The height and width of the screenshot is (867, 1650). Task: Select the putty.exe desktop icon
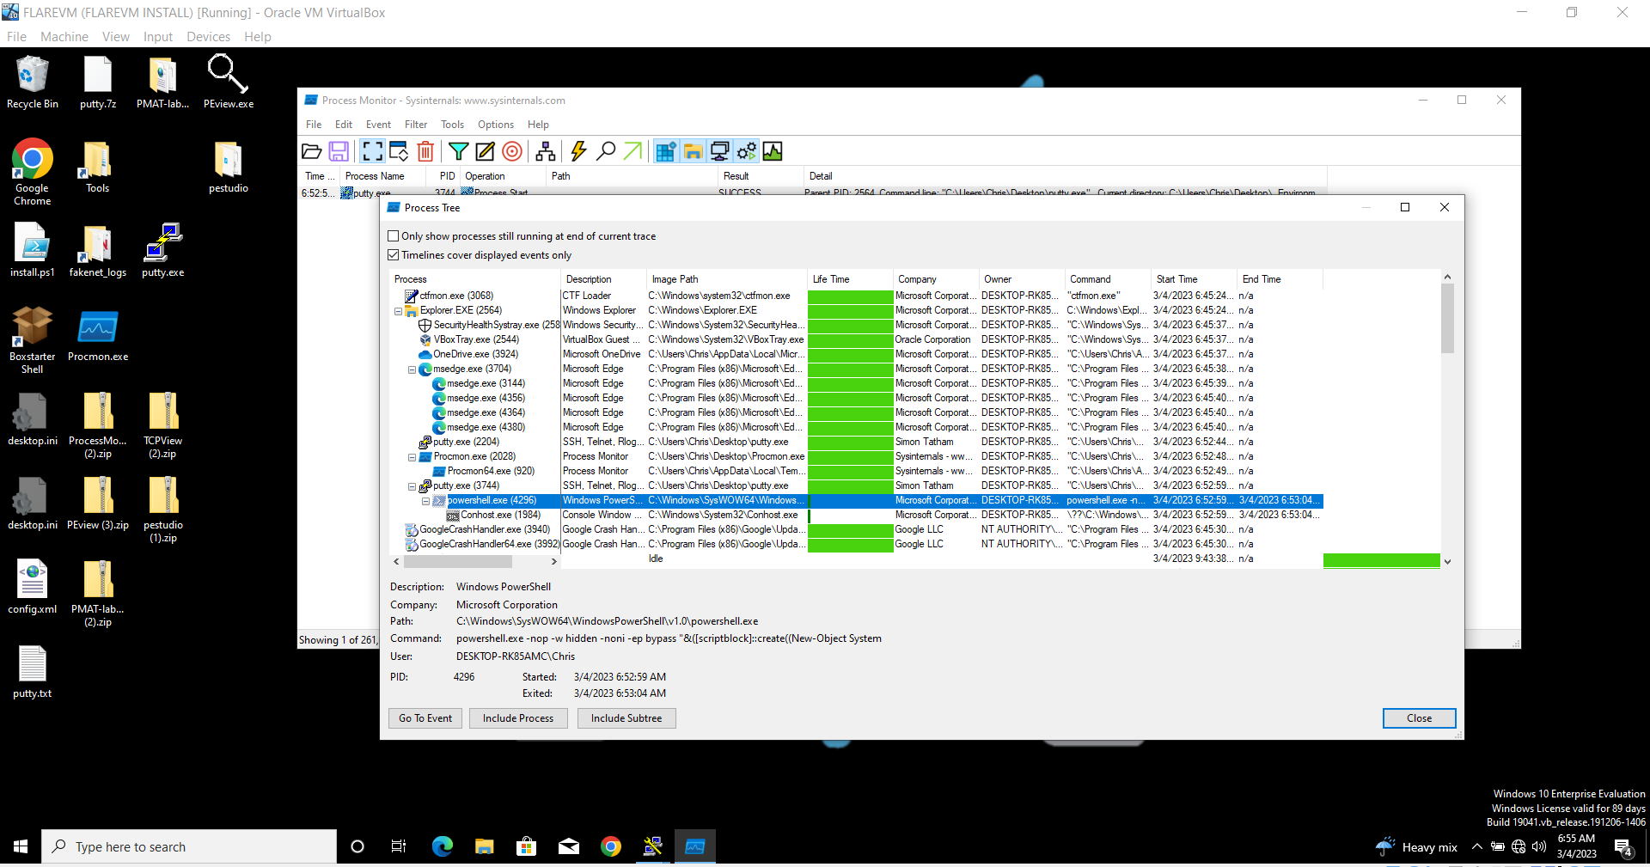point(163,251)
